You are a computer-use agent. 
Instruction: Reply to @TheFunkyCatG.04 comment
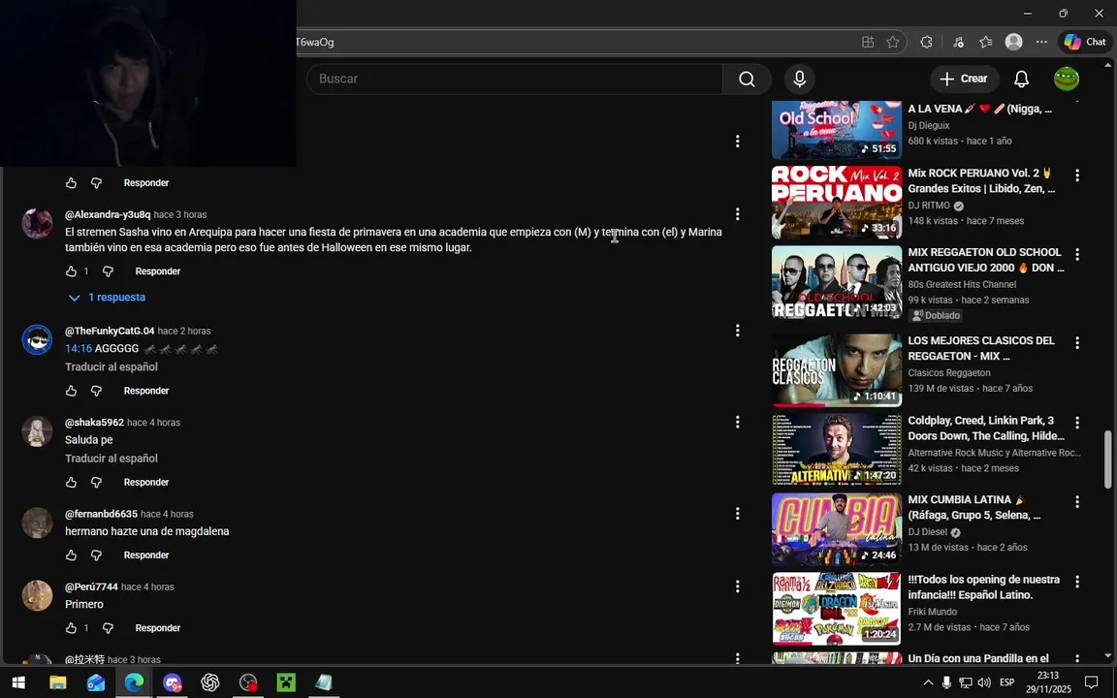146,391
